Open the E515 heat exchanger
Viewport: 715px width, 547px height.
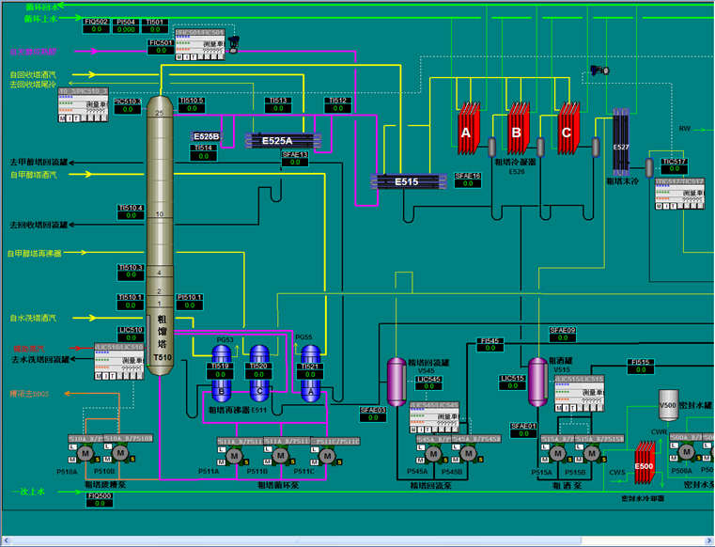point(406,181)
